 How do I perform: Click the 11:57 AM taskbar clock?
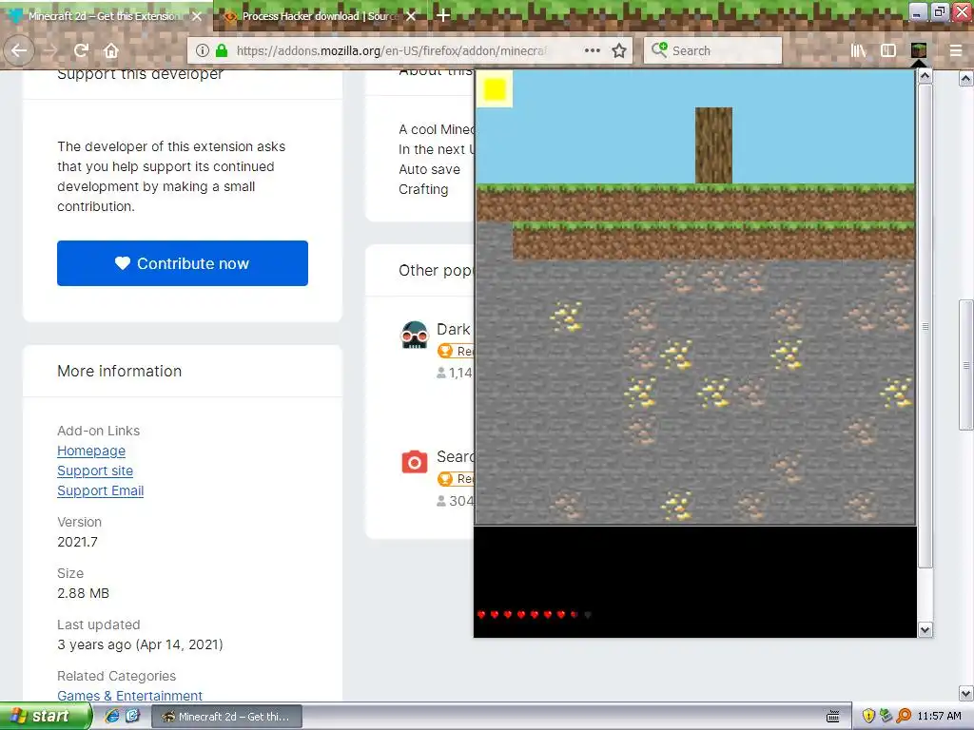point(939,717)
